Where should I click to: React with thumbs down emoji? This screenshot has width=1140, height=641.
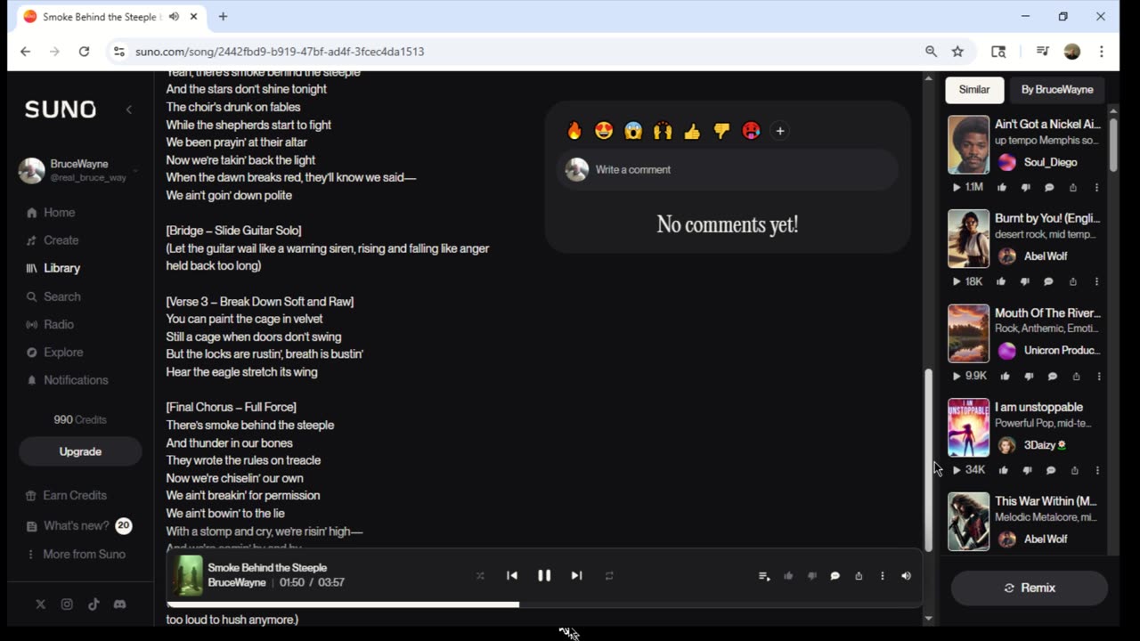coord(721,131)
